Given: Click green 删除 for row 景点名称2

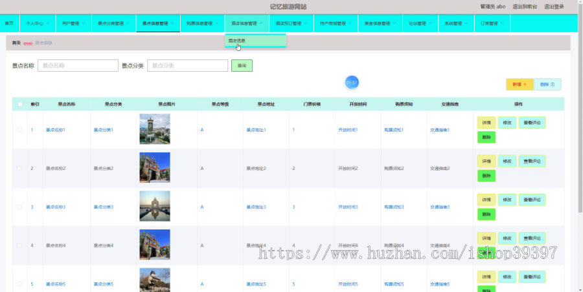Looking at the screenshot, I should point(486,176).
